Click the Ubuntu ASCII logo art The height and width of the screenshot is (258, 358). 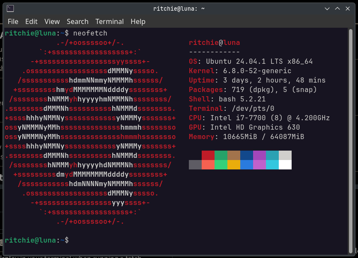point(90,132)
